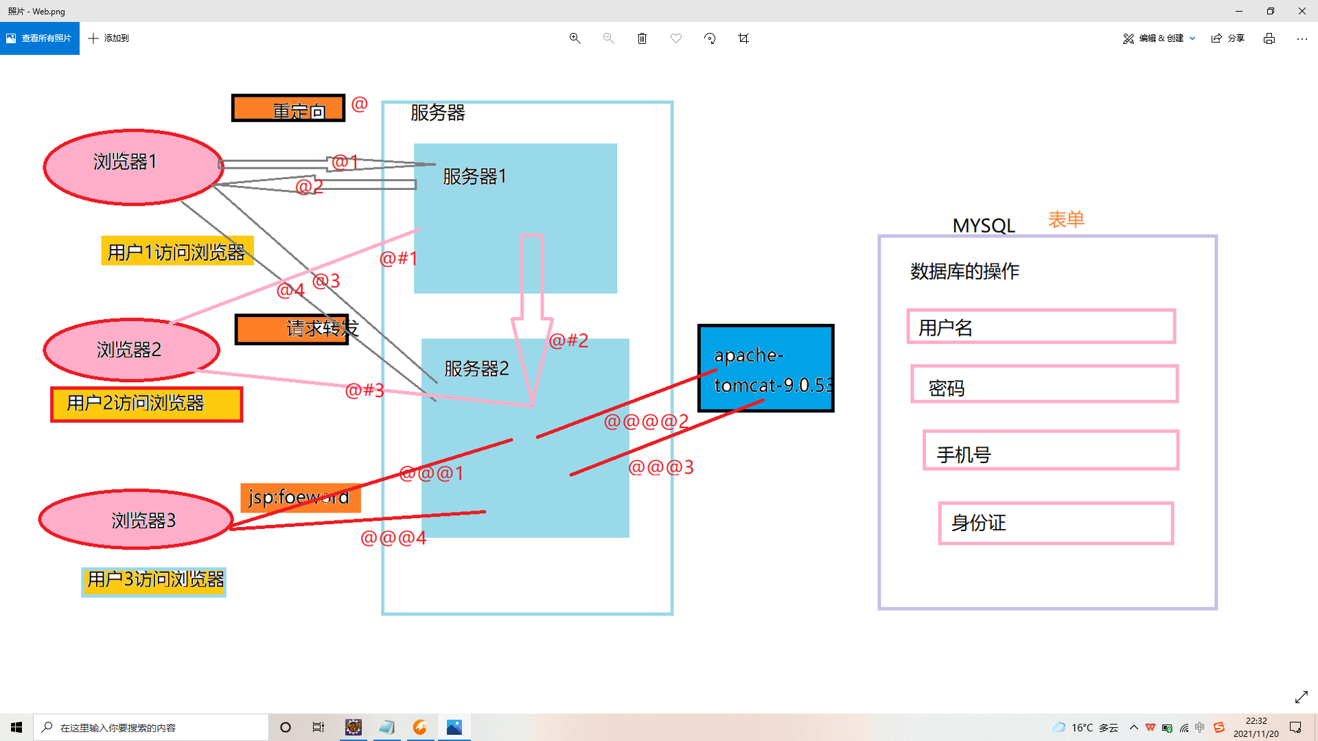Open the 'Add to' menu item

point(108,38)
